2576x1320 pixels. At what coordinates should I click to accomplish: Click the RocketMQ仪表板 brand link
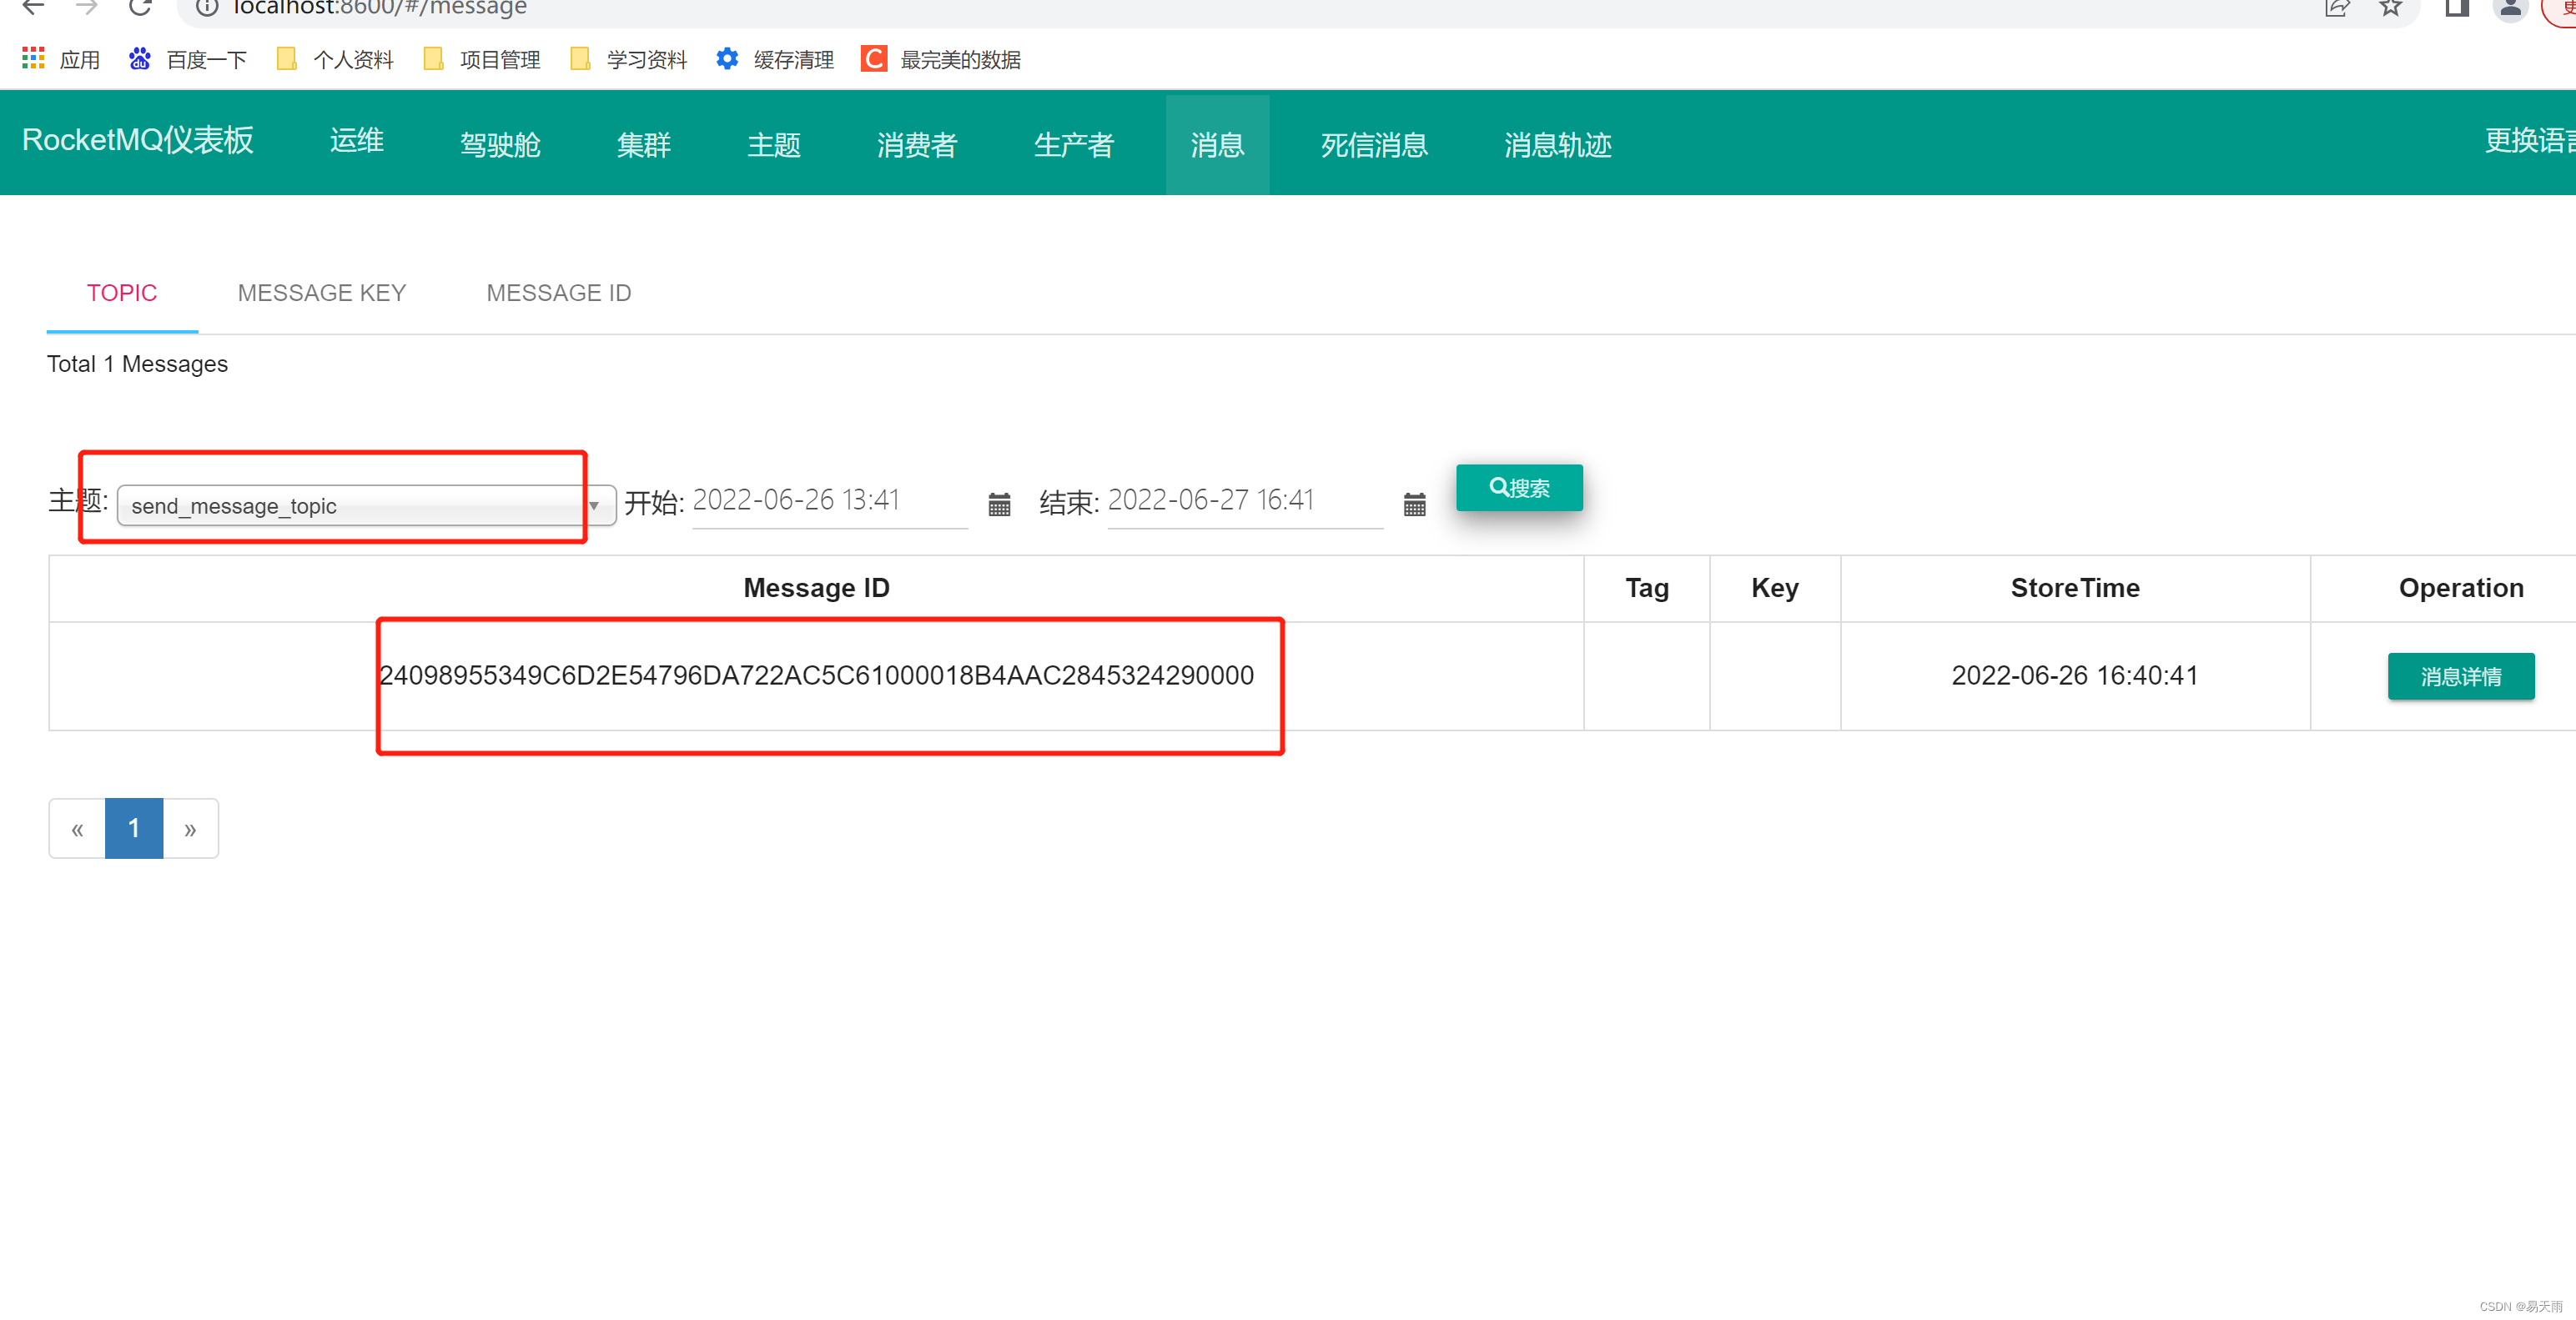click(x=138, y=140)
